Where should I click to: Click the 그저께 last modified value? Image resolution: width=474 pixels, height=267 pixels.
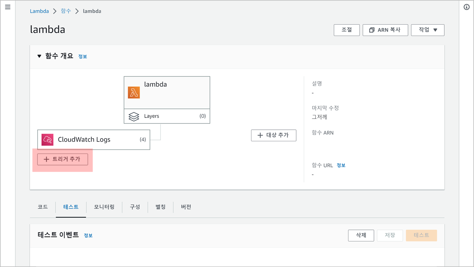[320, 117]
